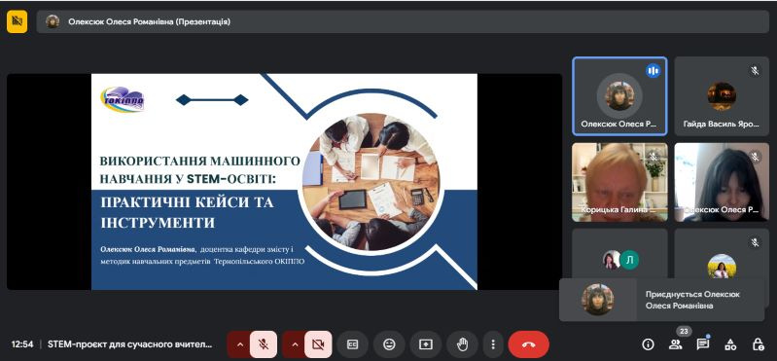The width and height of the screenshot is (777, 361).
Task: Open host controls lock icon
Action: click(x=758, y=344)
